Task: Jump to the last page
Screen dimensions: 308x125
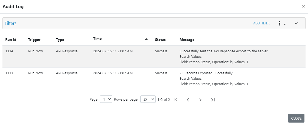Action: [213, 100]
